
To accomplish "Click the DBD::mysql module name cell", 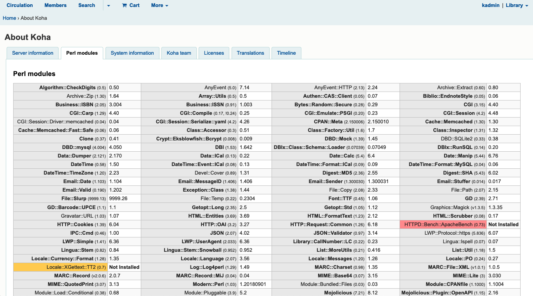I will click(x=61, y=147).
